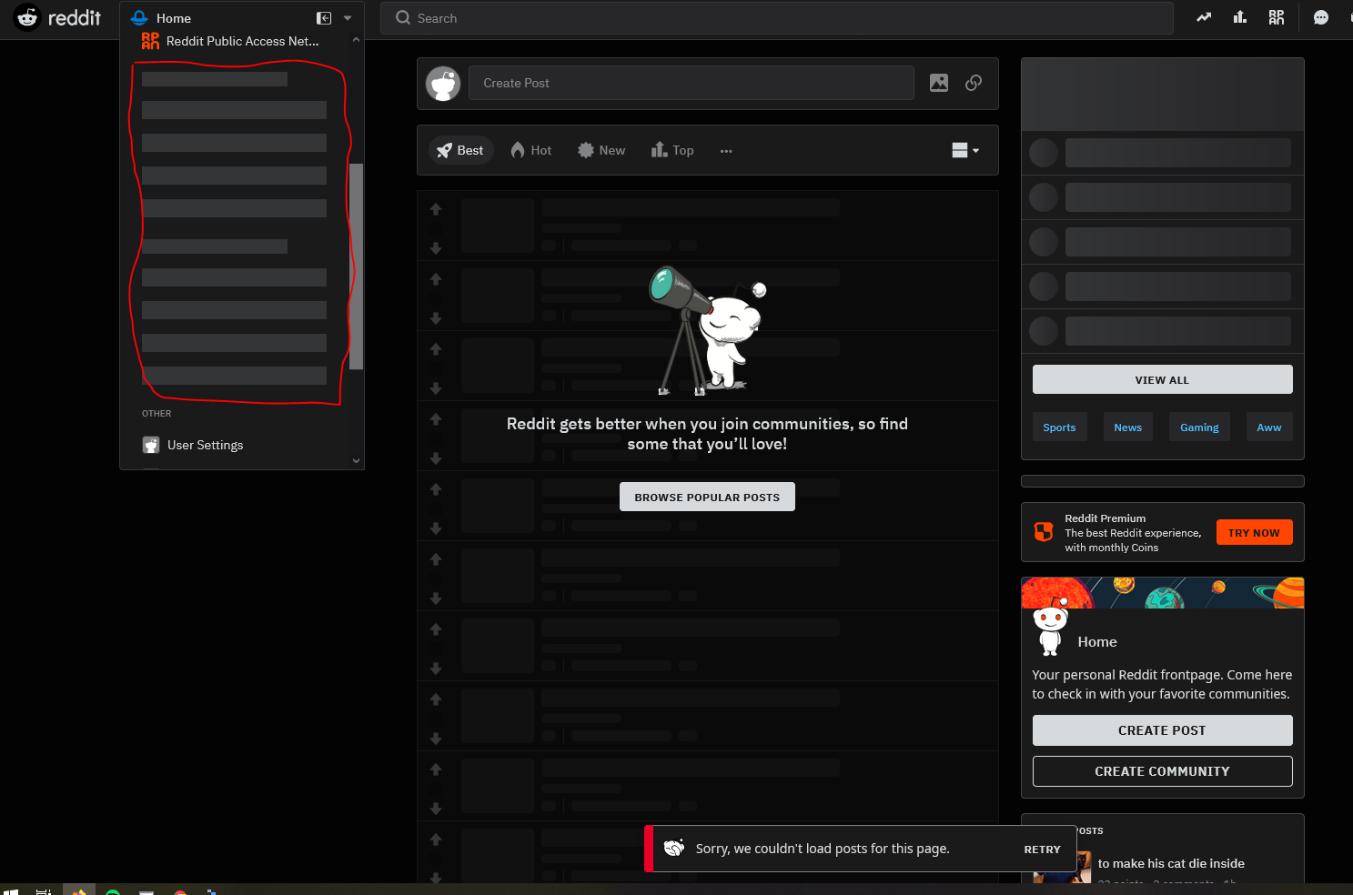Image resolution: width=1353 pixels, height=895 pixels.
Task: Click the Home heading in the sidebar card
Action: 1097,641
